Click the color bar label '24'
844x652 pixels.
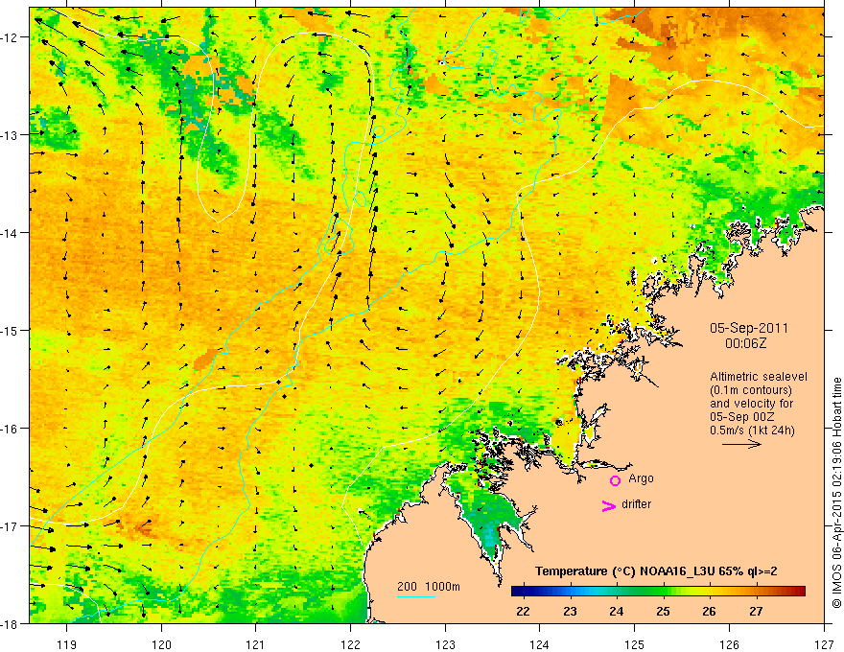point(617,612)
